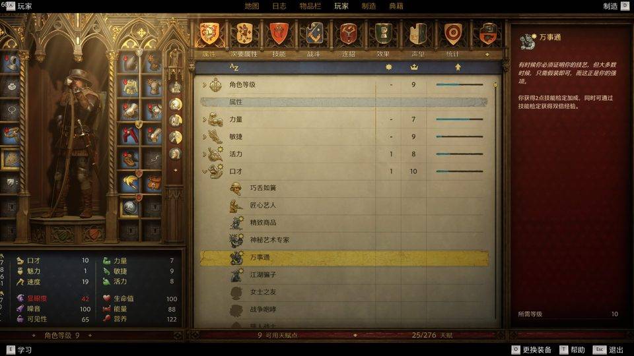Open the 属性 attributes shield tab

click(x=209, y=34)
